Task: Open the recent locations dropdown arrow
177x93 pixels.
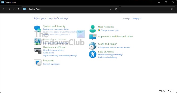Action: 14,9
